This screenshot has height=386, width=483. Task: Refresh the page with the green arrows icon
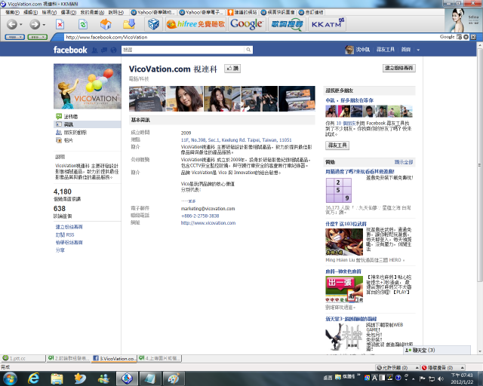click(x=82, y=24)
